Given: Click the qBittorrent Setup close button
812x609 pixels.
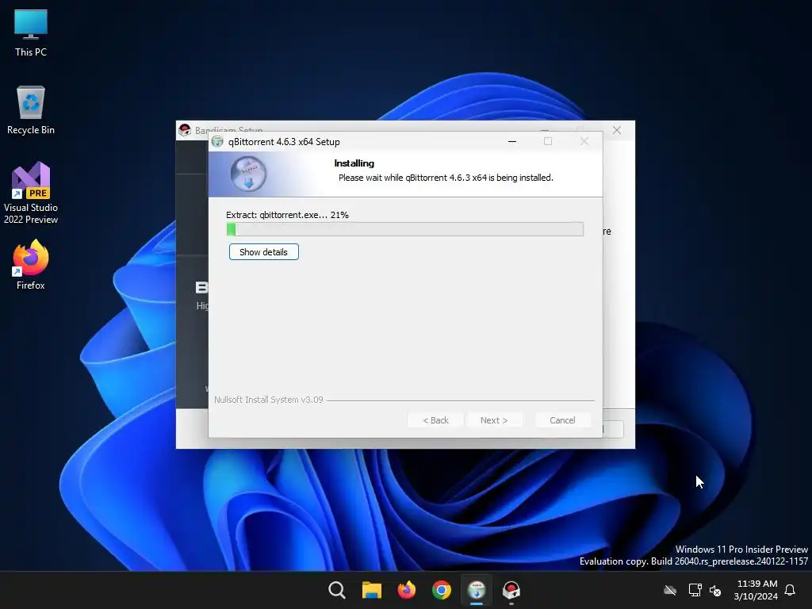Looking at the screenshot, I should point(584,141).
